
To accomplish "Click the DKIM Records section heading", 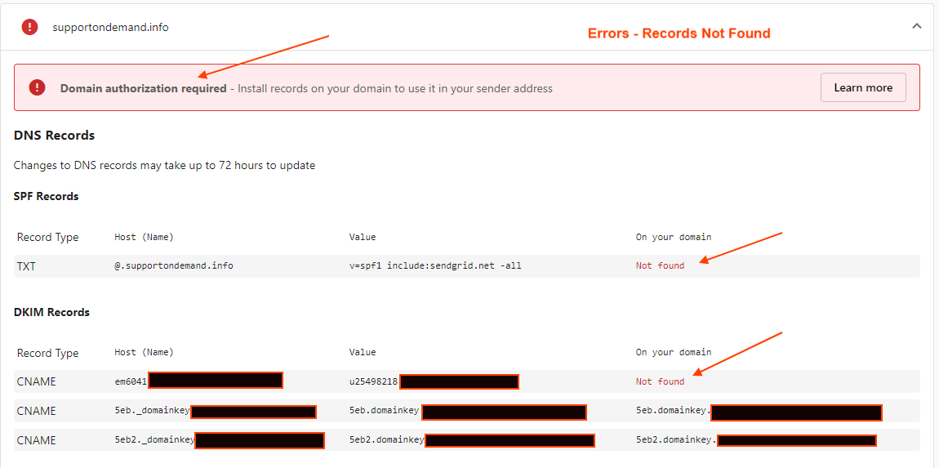I will pyautogui.click(x=51, y=312).
